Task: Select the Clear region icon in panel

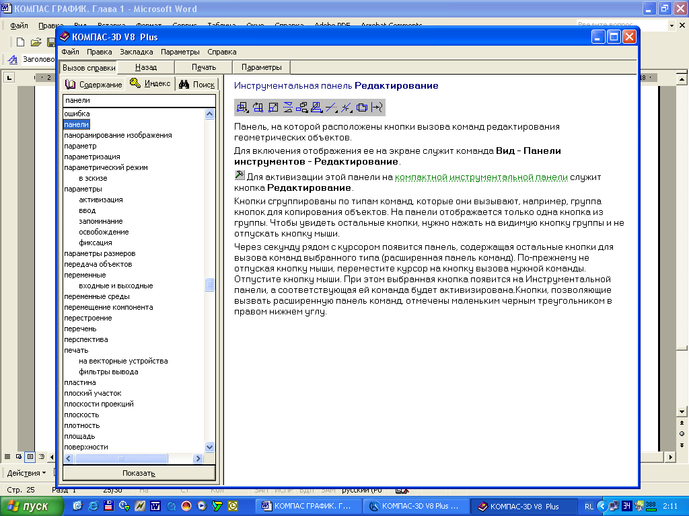Action: coord(361,107)
